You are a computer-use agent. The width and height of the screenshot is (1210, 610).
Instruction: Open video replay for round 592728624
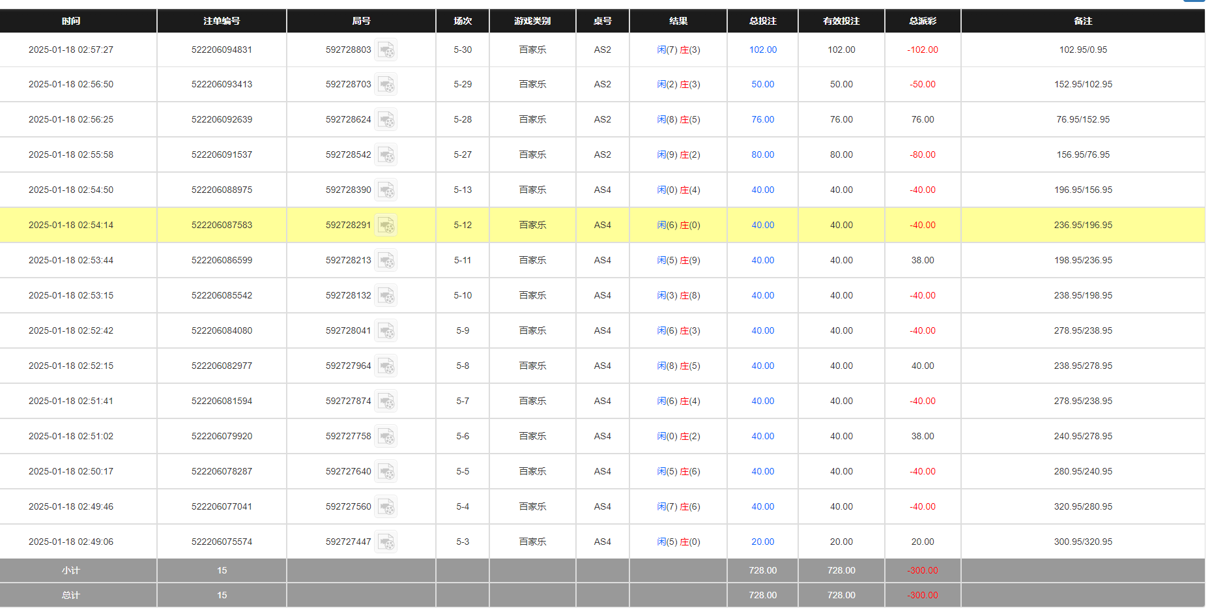coord(386,120)
